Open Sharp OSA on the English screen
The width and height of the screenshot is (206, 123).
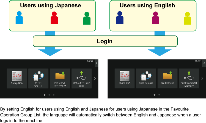124,78
